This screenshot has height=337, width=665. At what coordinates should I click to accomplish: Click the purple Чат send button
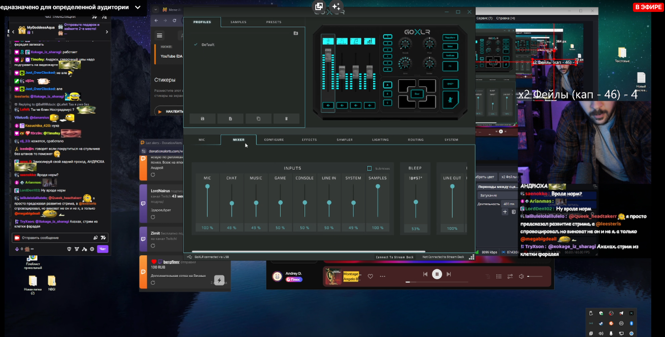[103, 249]
